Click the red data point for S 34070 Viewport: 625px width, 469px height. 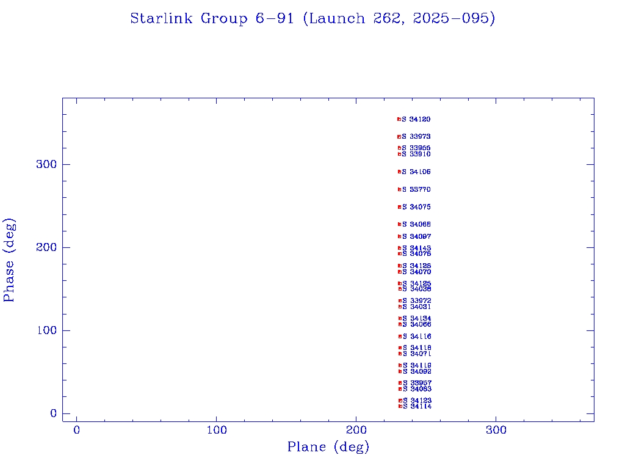pyautogui.click(x=399, y=272)
